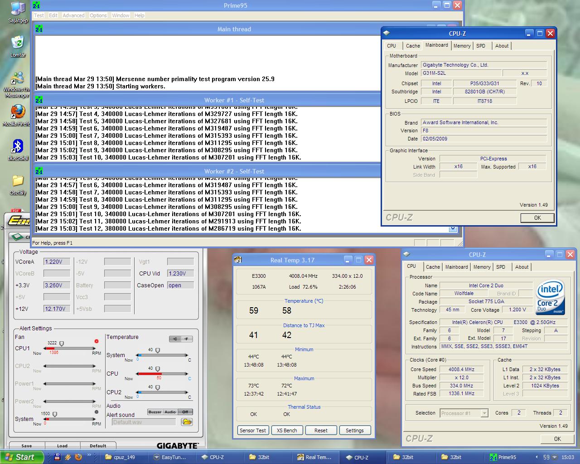The width and height of the screenshot is (580, 464).
Task: Click the Firefox quick launch icon
Action: tap(78, 457)
